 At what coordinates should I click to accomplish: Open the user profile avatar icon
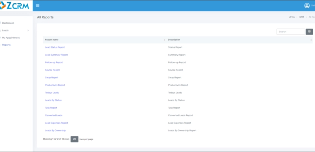click(x=307, y=6)
